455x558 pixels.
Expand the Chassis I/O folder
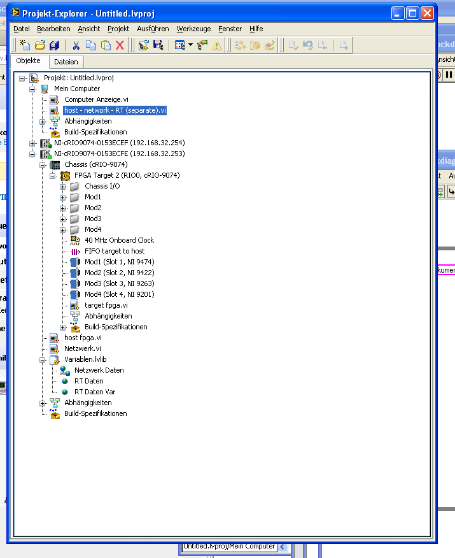click(x=64, y=186)
